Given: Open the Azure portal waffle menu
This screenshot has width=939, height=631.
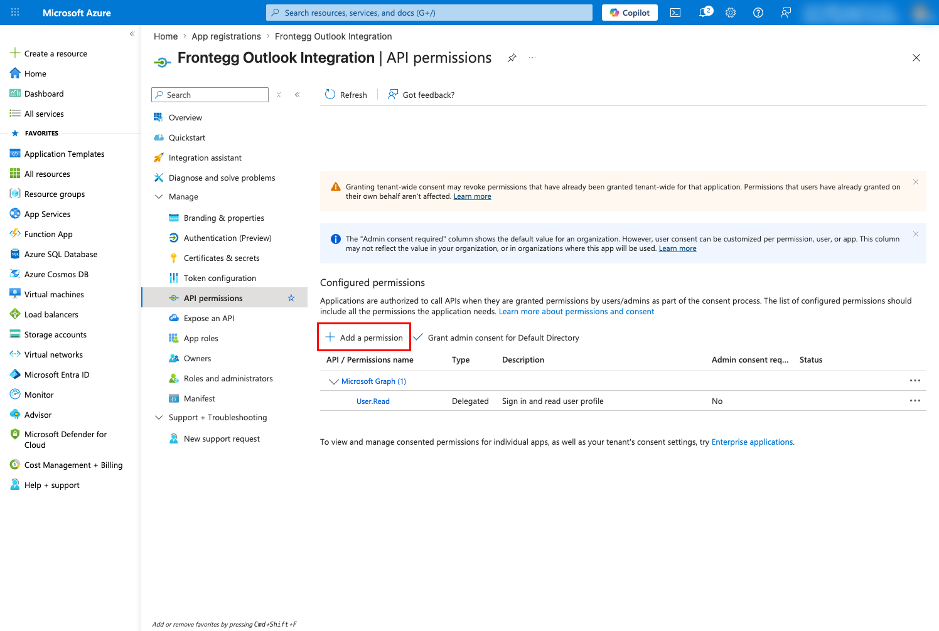Looking at the screenshot, I should 15,13.
